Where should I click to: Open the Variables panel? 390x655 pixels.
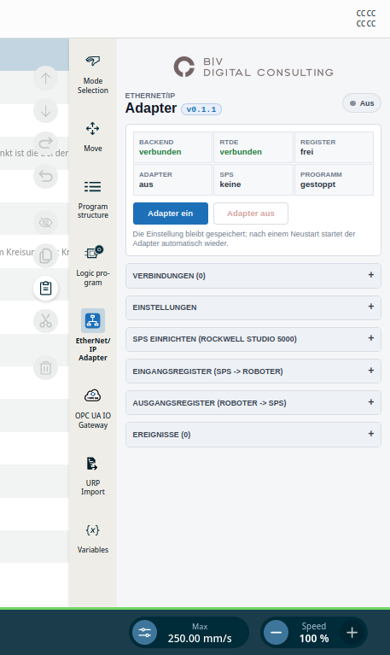click(93, 538)
